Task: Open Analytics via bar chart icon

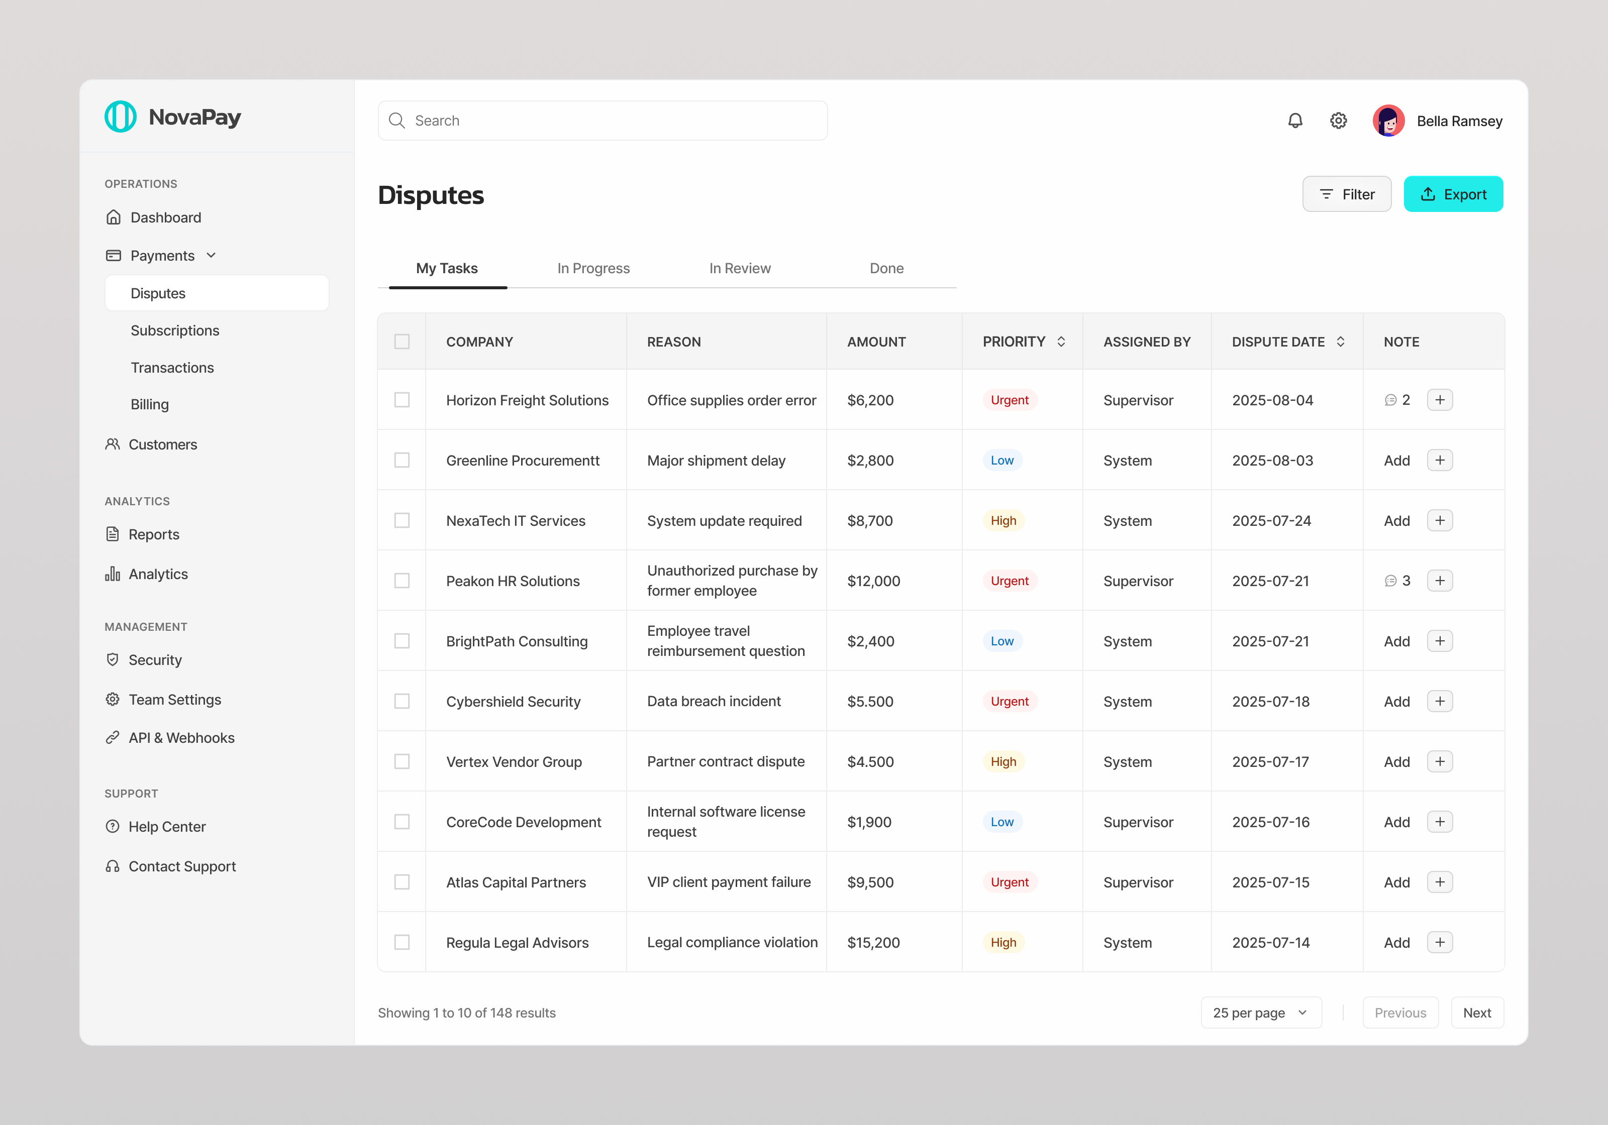Action: coord(113,574)
